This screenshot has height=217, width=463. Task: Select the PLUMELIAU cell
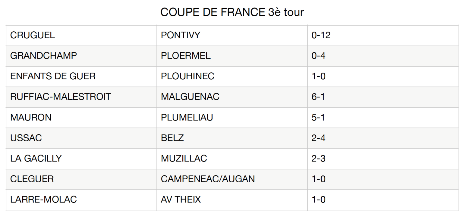click(x=187, y=117)
